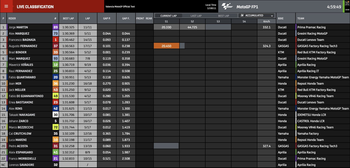Click the FRONT REAR tyre column header
This screenshot has width=350, height=168.
click(x=144, y=18)
